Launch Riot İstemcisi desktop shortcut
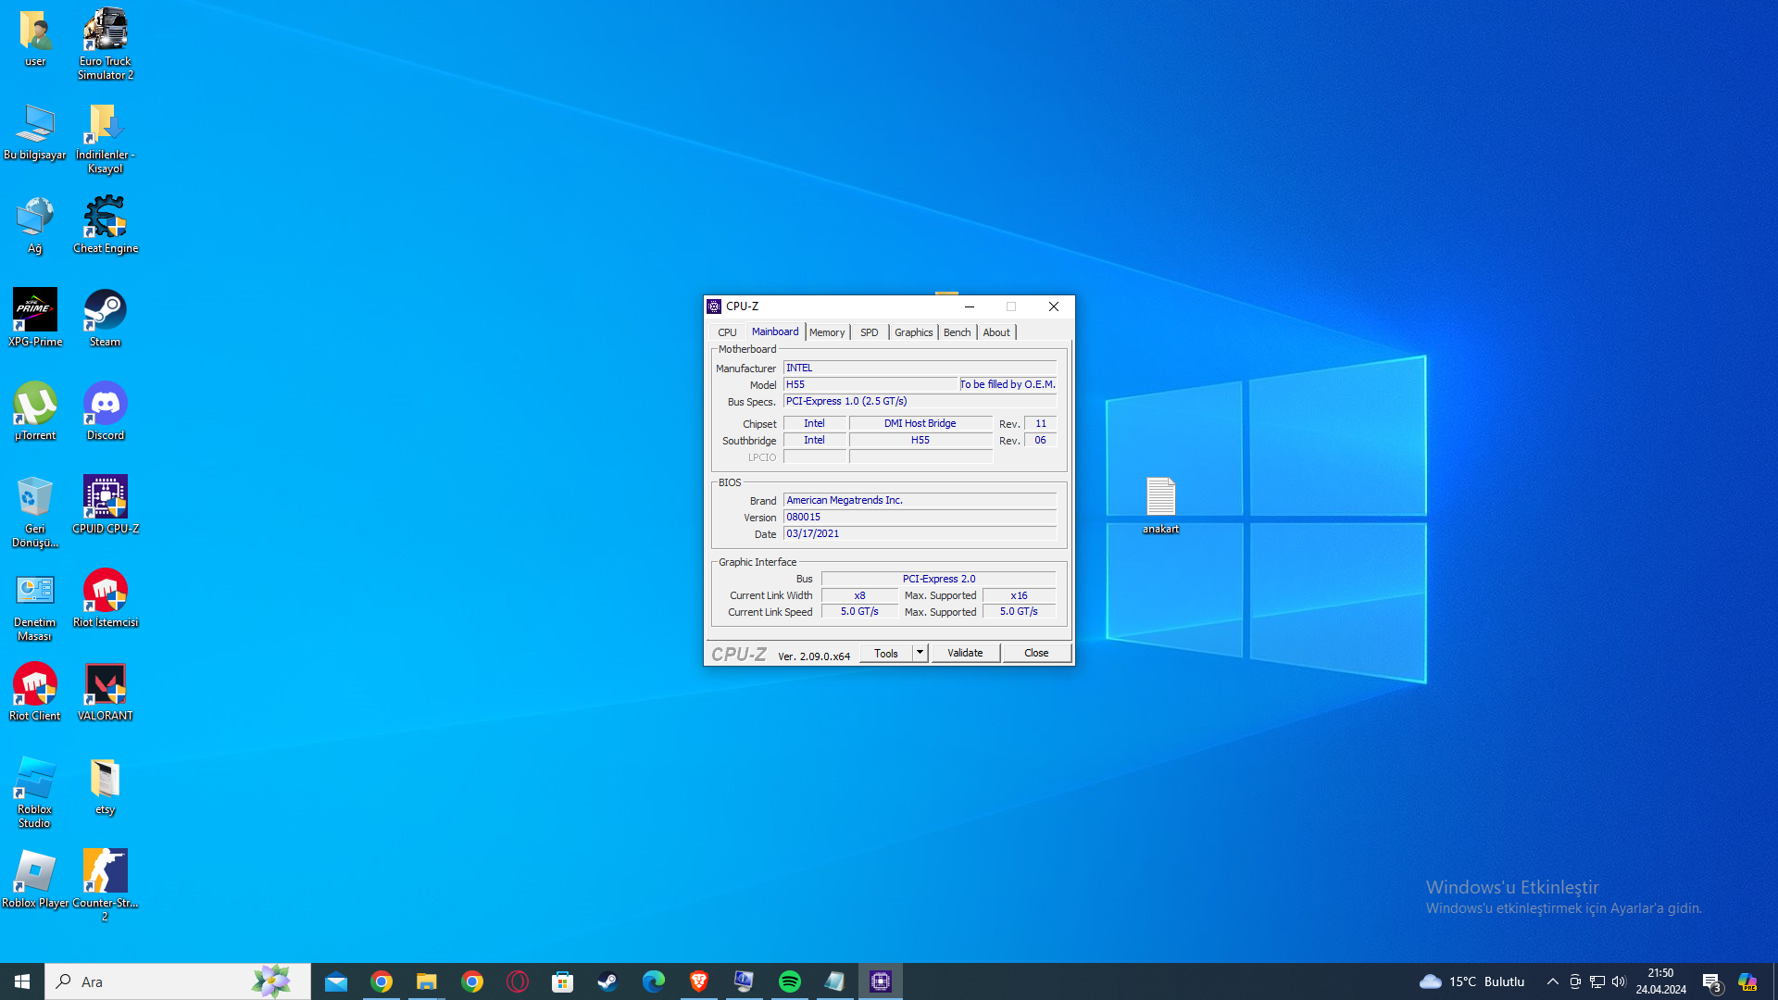The height and width of the screenshot is (1000, 1778). [x=105, y=599]
